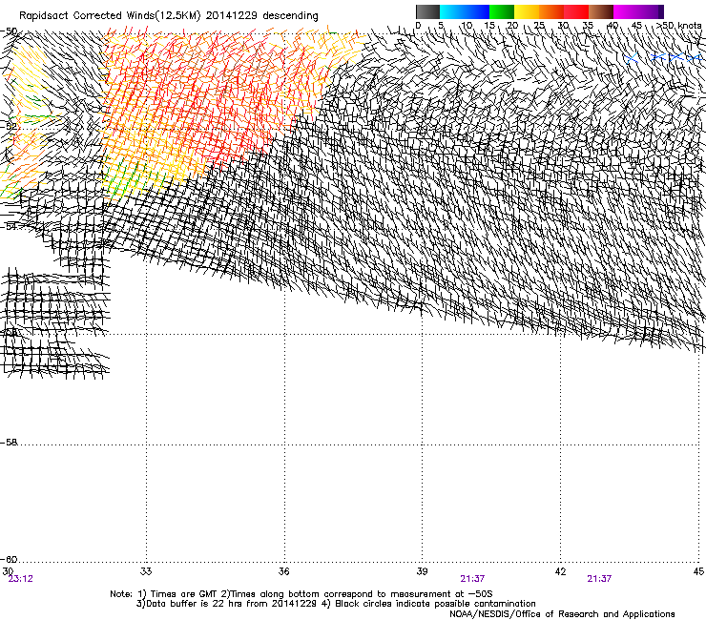Click the '21:37' time label right of longitude 42
The width and height of the screenshot is (706, 620).
pyautogui.click(x=599, y=579)
